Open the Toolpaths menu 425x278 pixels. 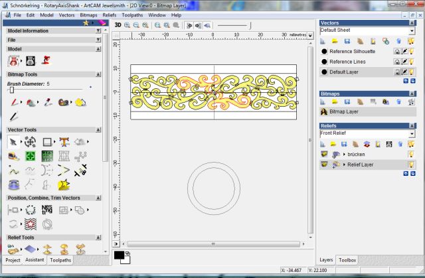click(x=133, y=14)
